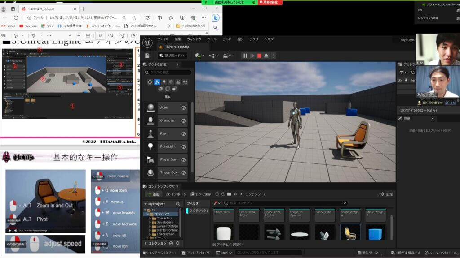Go back in Content Browser history

pyautogui.click(x=217, y=194)
